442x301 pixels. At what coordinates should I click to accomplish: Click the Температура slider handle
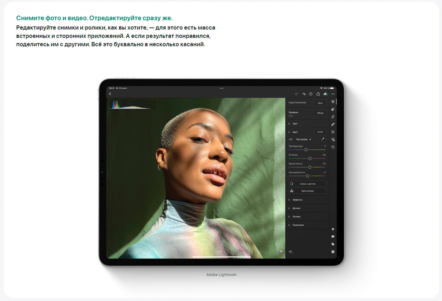306,149
